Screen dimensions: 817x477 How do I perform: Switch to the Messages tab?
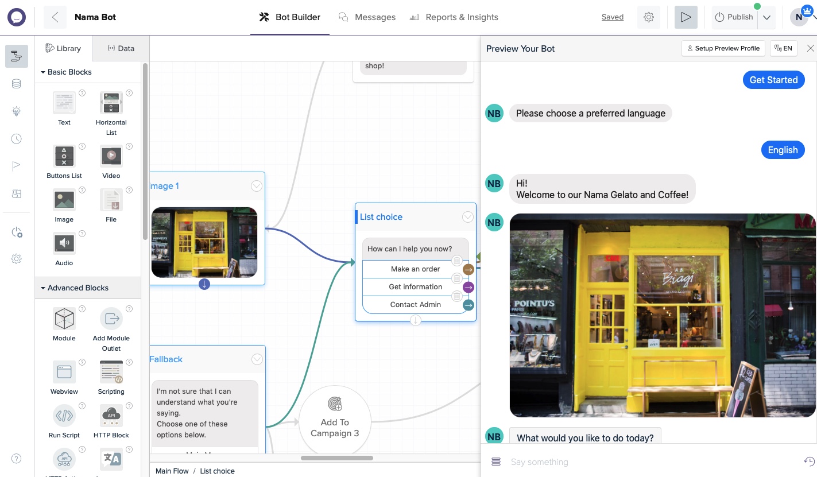367,17
